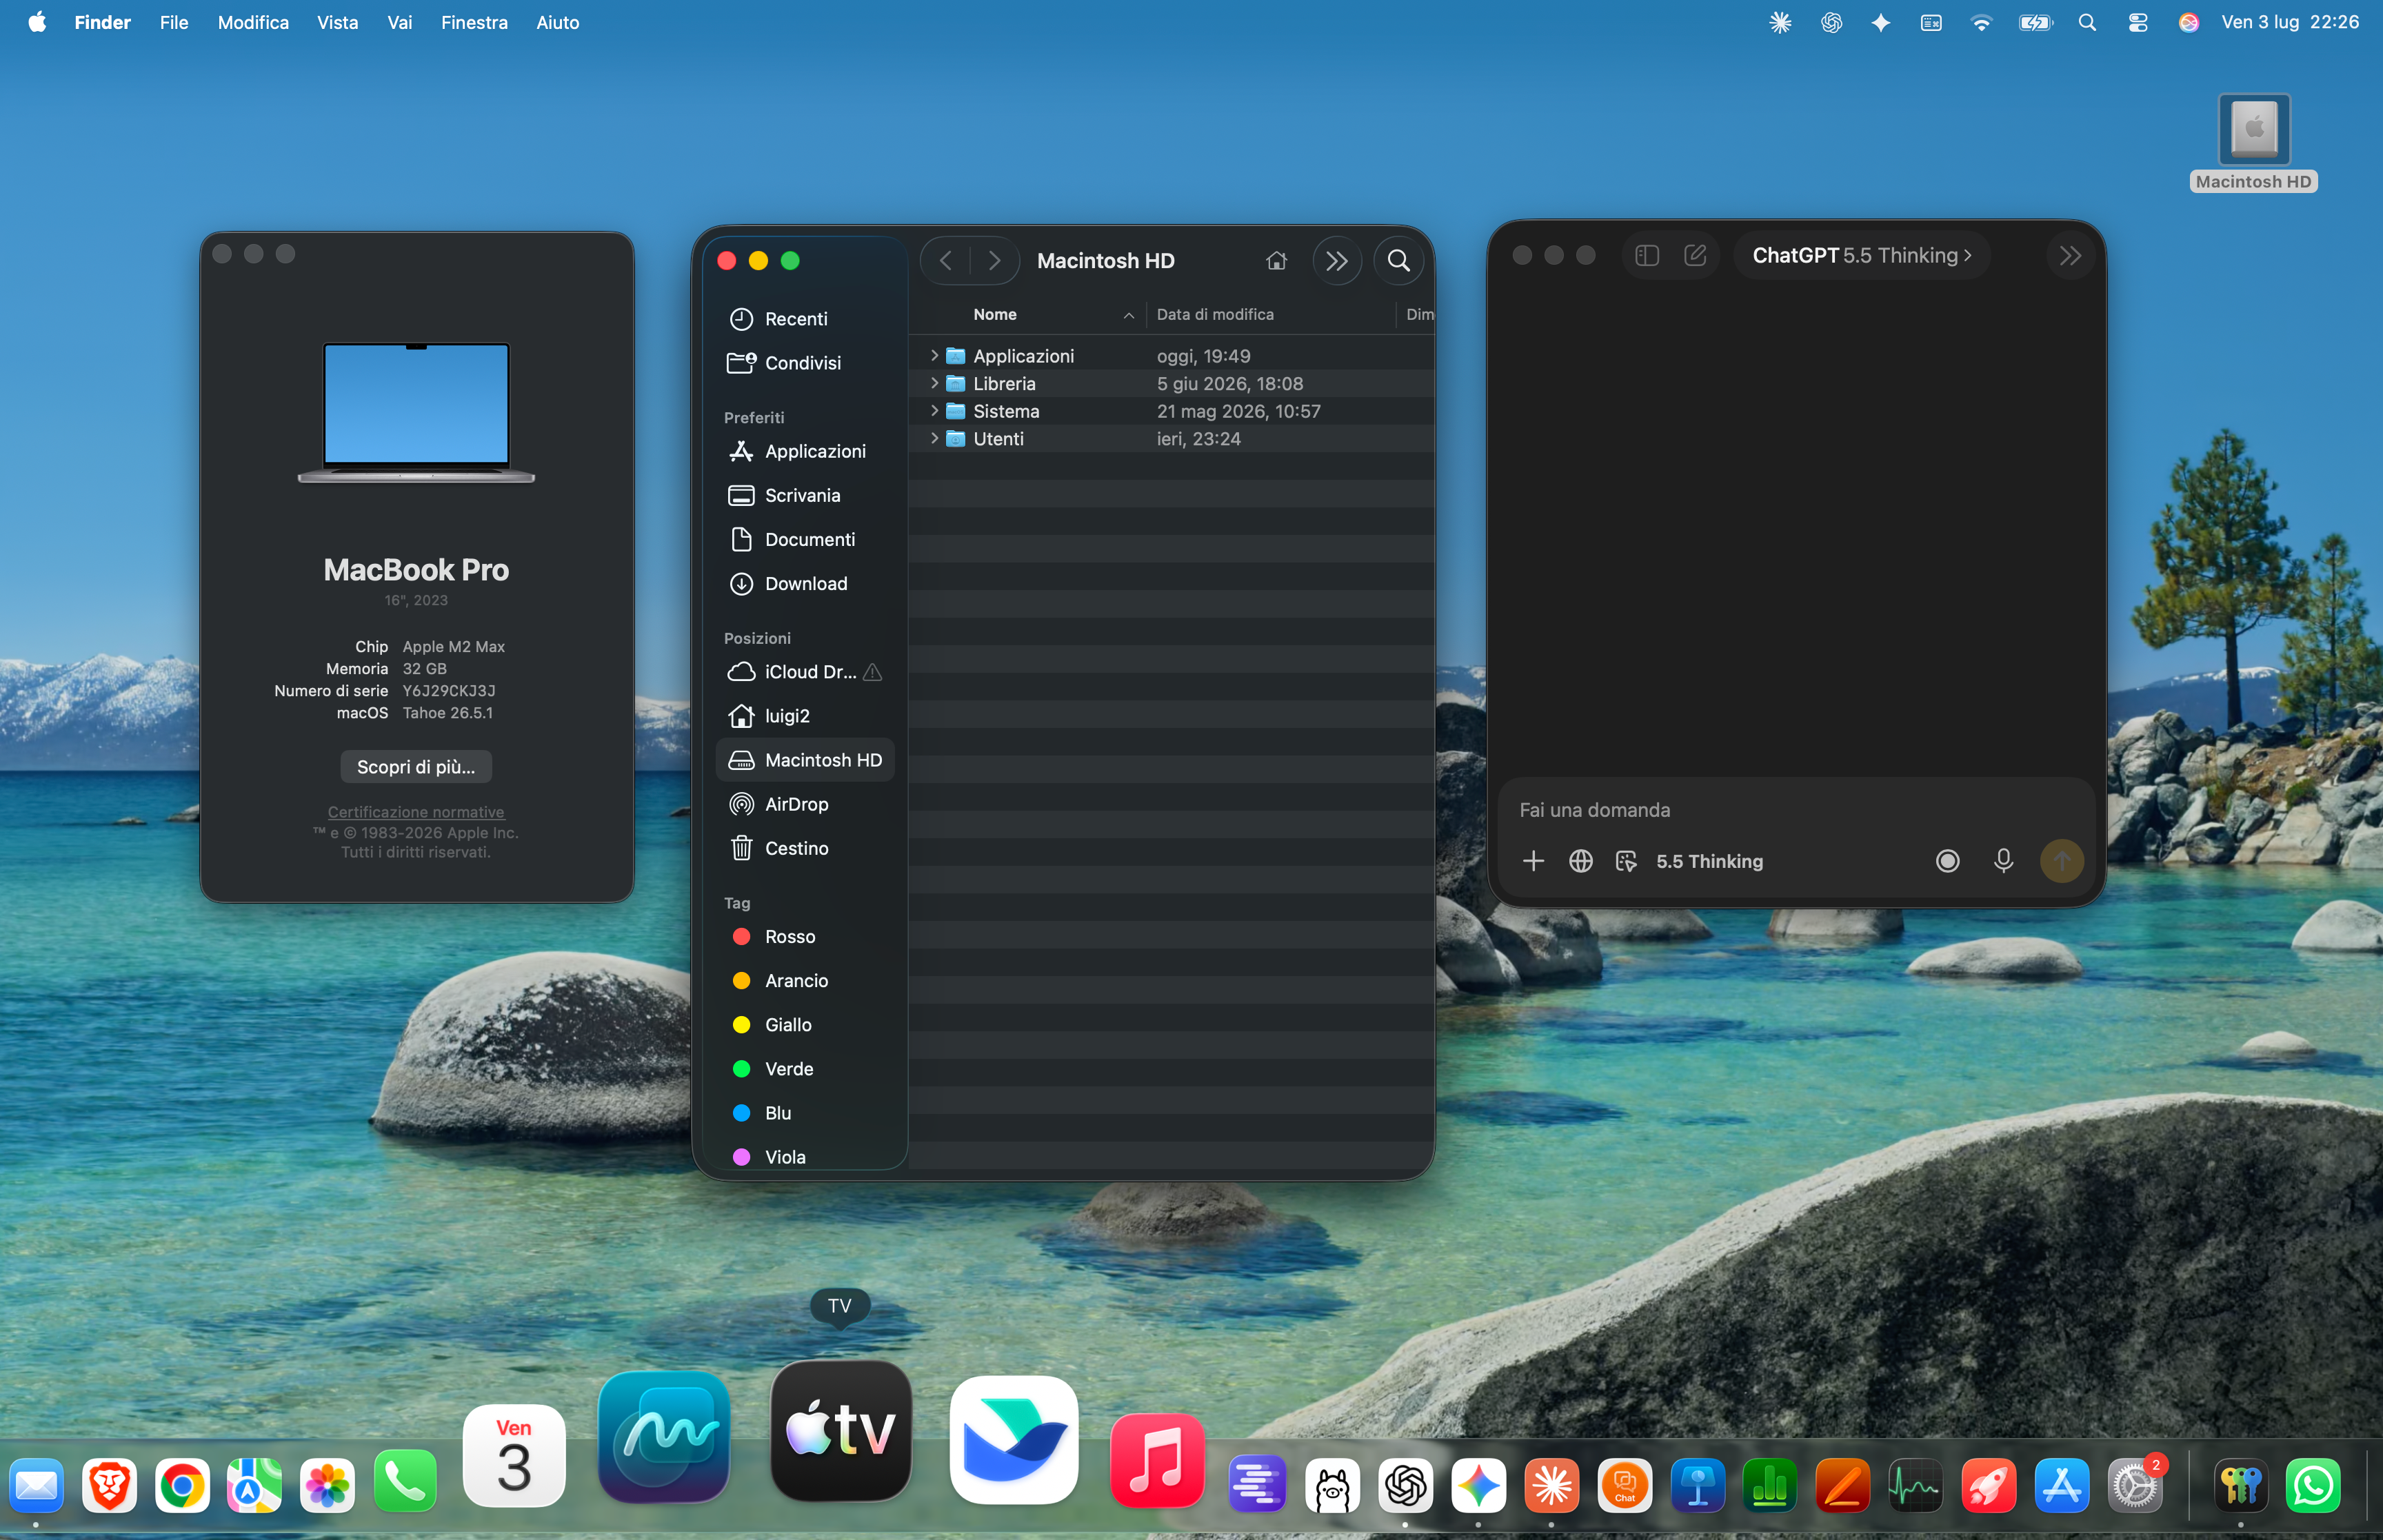This screenshot has width=2383, height=1540.
Task: Expand the Utenti folder disclosure arrow
Action: click(934, 438)
